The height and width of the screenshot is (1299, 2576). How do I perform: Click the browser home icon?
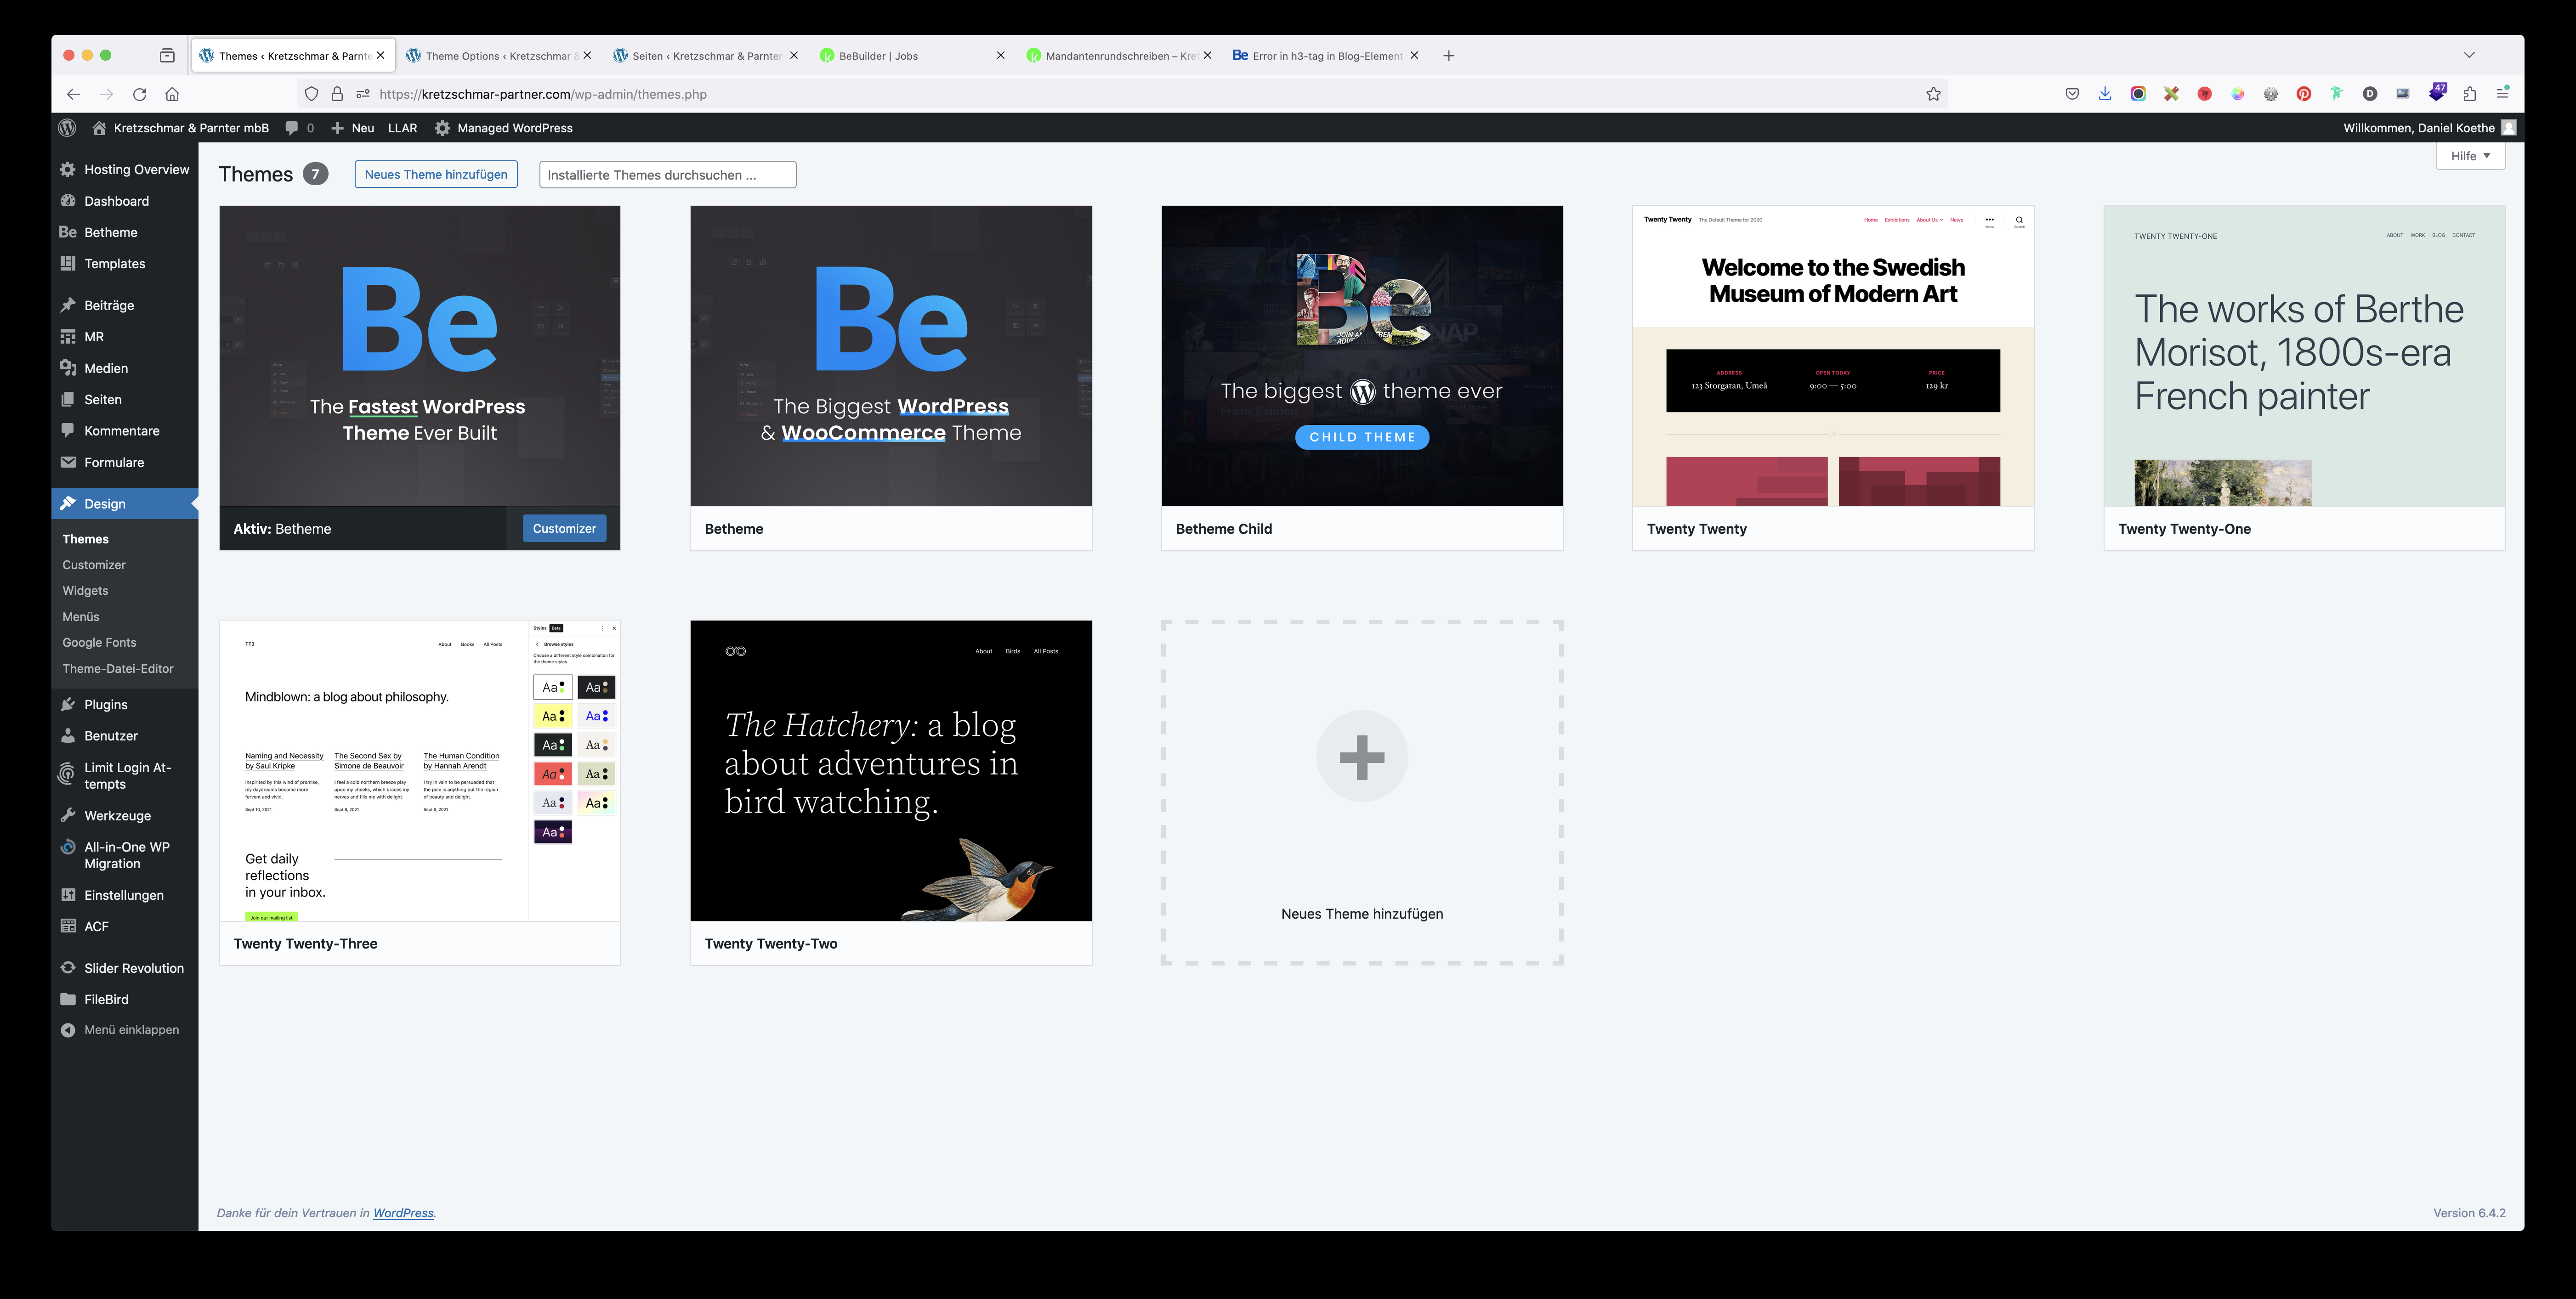pos(172,94)
